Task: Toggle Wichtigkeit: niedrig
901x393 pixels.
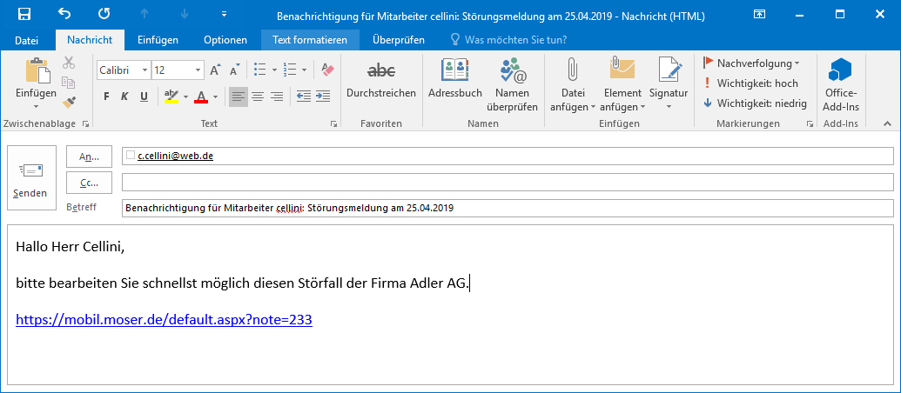Action: coord(755,103)
